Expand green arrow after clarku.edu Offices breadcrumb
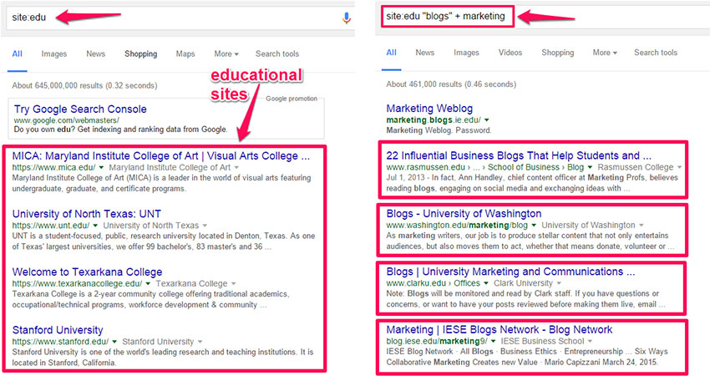The width and height of the screenshot is (710, 376). pyautogui.click(x=486, y=283)
